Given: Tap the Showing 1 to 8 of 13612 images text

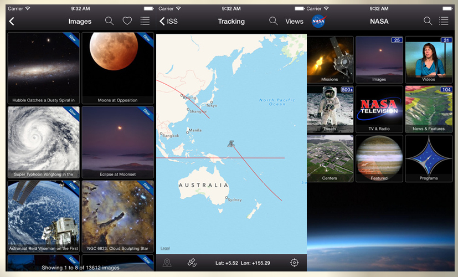Looking at the screenshot, I should click(x=80, y=268).
